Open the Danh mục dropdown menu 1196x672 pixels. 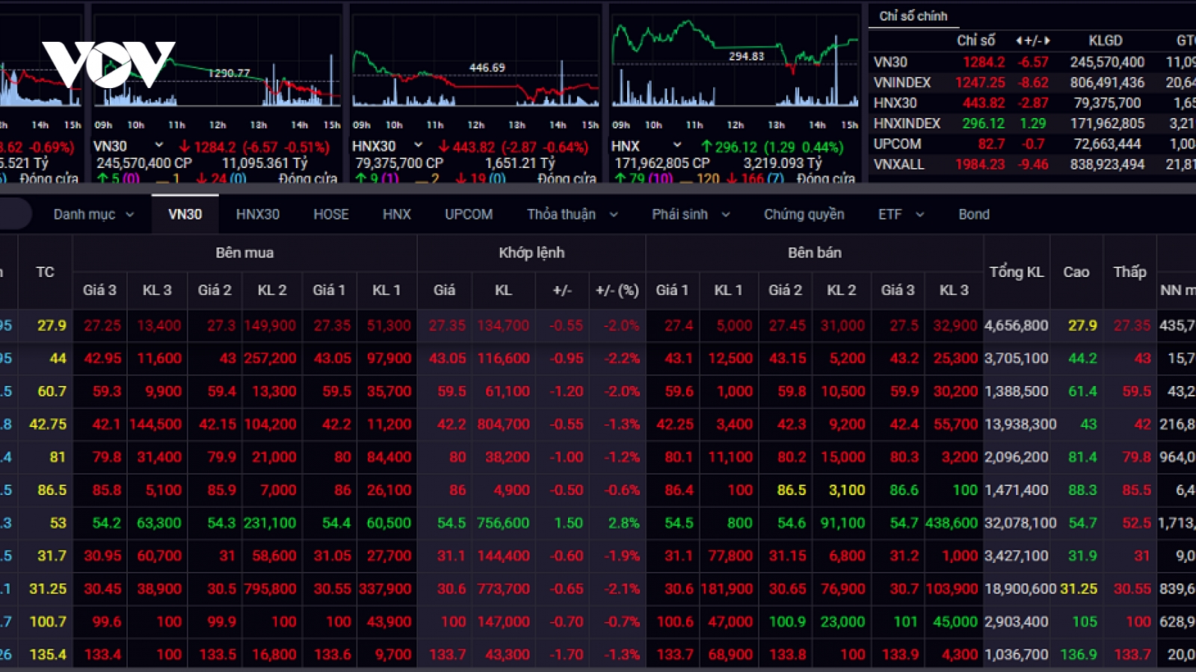93,214
